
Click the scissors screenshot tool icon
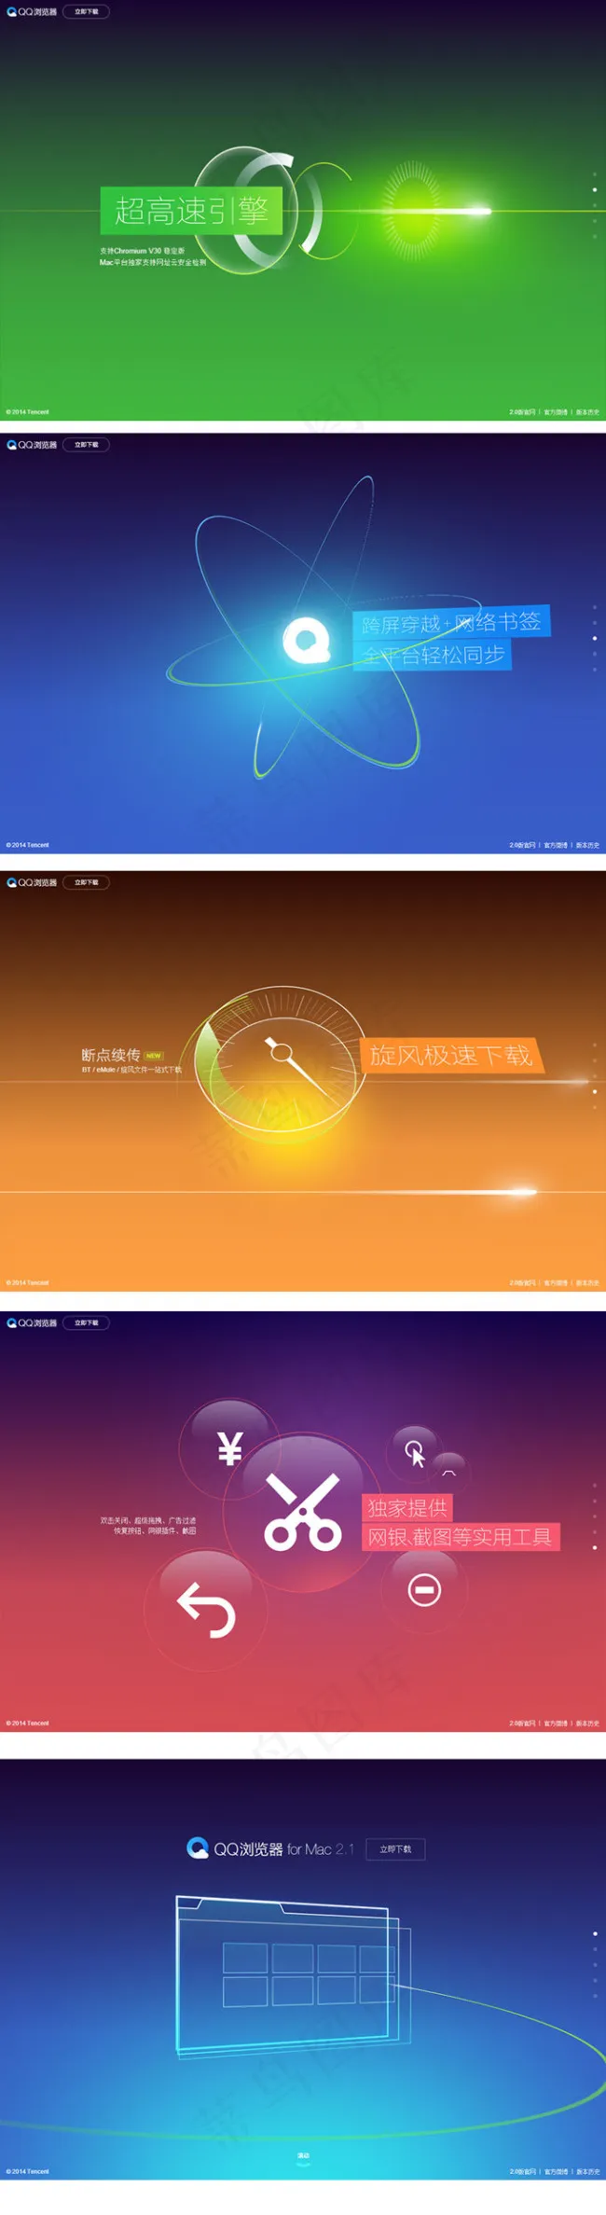click(x=303, y=1512)
